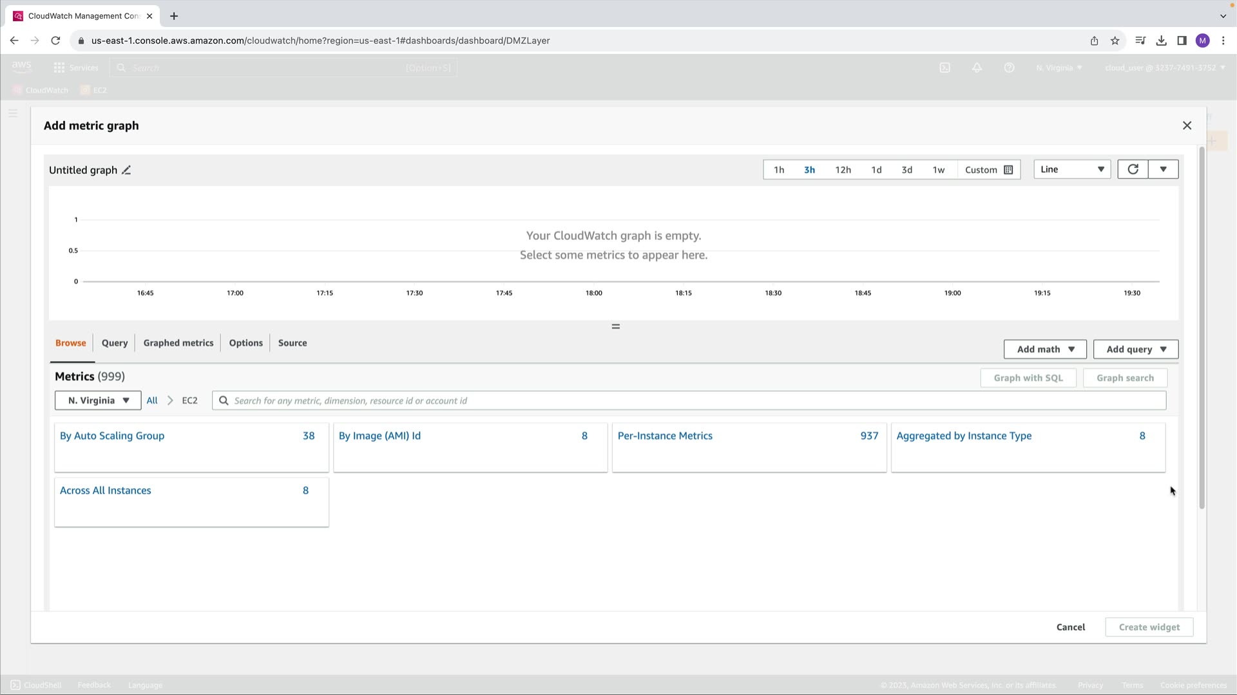Click the Cancel button
This screenshot has height=695, width=1237.
click(1070, 627)
